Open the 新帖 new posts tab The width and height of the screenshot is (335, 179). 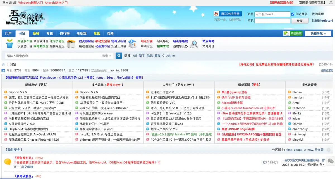tap(36, 33)
